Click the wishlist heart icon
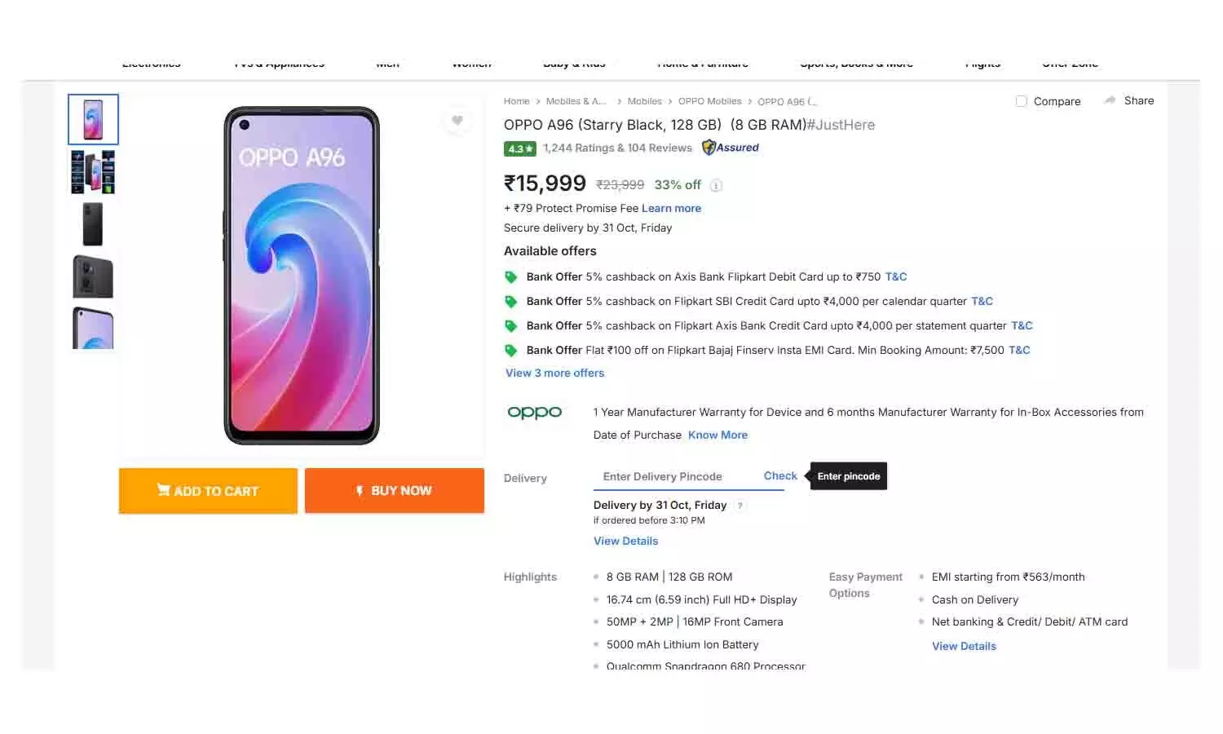 click(x=457, y=121)
